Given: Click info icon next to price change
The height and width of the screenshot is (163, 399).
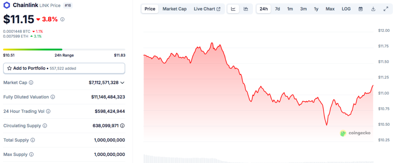Looking at the screenshot, I should coord(62,19).
